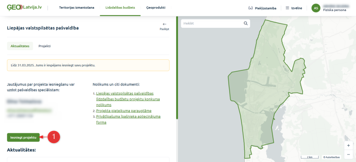Open the līdzdalības budžetu konkursa nolikums link
Viewport: 356px width, 162px height.
(128, 99)
